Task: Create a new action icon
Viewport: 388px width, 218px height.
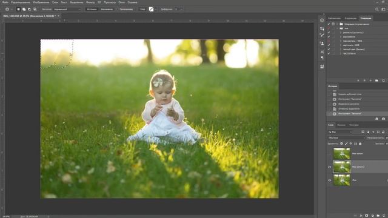Action: pos(383,81)
